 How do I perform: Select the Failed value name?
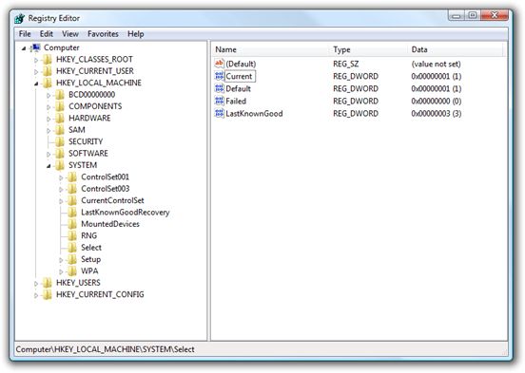(x=236, y=101)
